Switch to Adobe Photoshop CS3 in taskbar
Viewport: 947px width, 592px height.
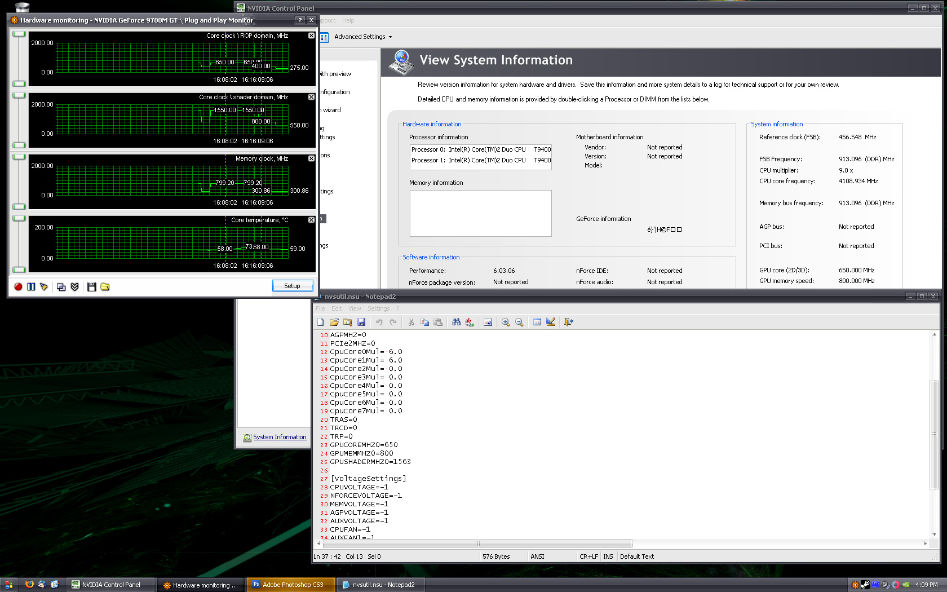click(291, 585)
